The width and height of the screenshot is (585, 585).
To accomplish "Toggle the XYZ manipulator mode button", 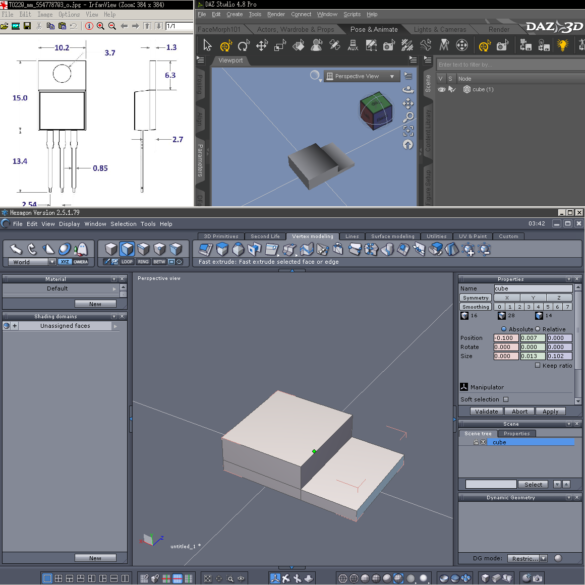I will (x=65, y=262).
